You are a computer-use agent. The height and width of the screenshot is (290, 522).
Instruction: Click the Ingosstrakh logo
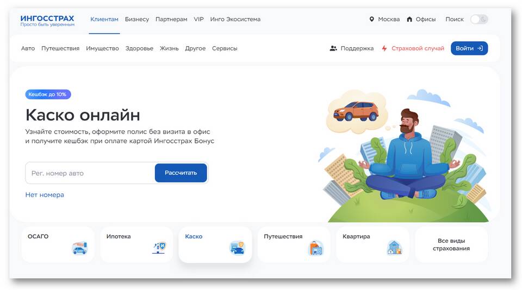coord(47,20)
